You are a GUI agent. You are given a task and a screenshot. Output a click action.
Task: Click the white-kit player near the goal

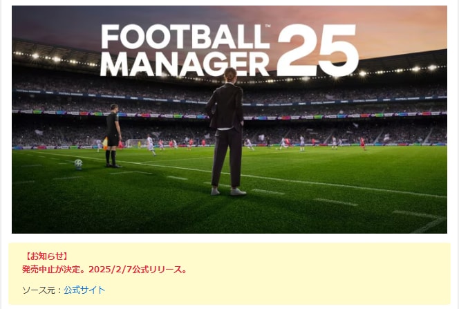click(x=151, y=145)
